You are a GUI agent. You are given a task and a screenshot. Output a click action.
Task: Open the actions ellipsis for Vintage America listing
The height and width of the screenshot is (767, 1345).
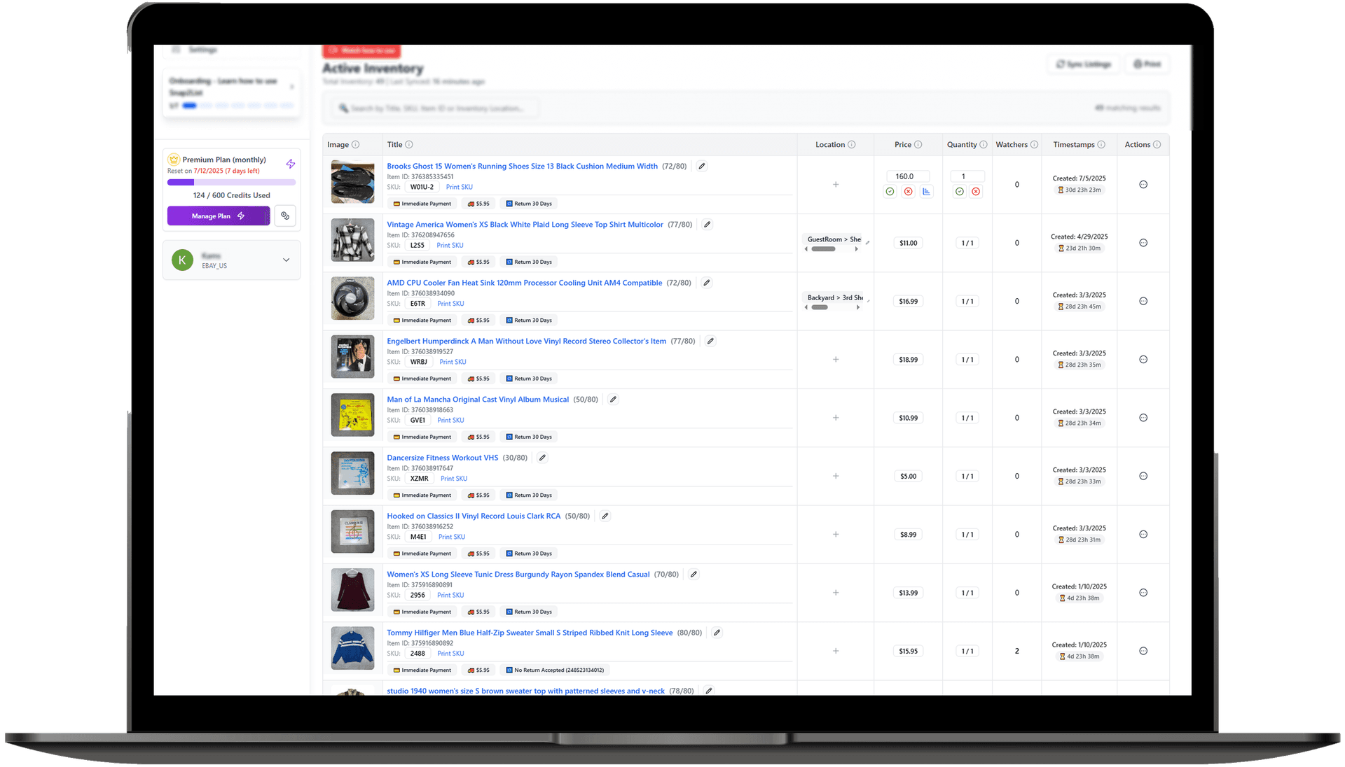pos(1143,243)
